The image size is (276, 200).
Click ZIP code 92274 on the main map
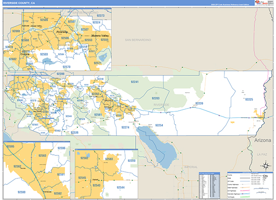click(x=125, y=127)
